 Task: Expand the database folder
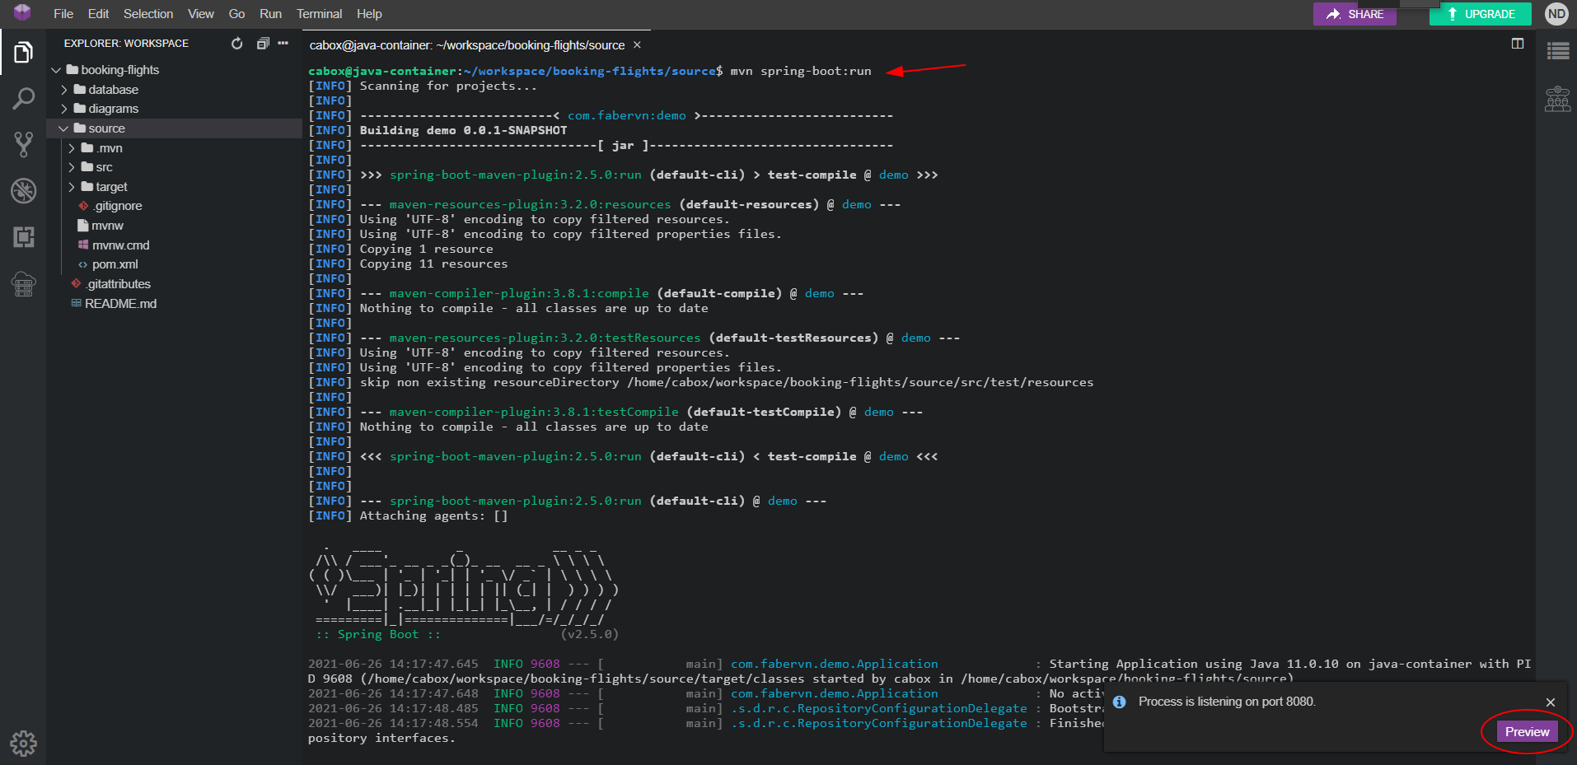(64, 90)
